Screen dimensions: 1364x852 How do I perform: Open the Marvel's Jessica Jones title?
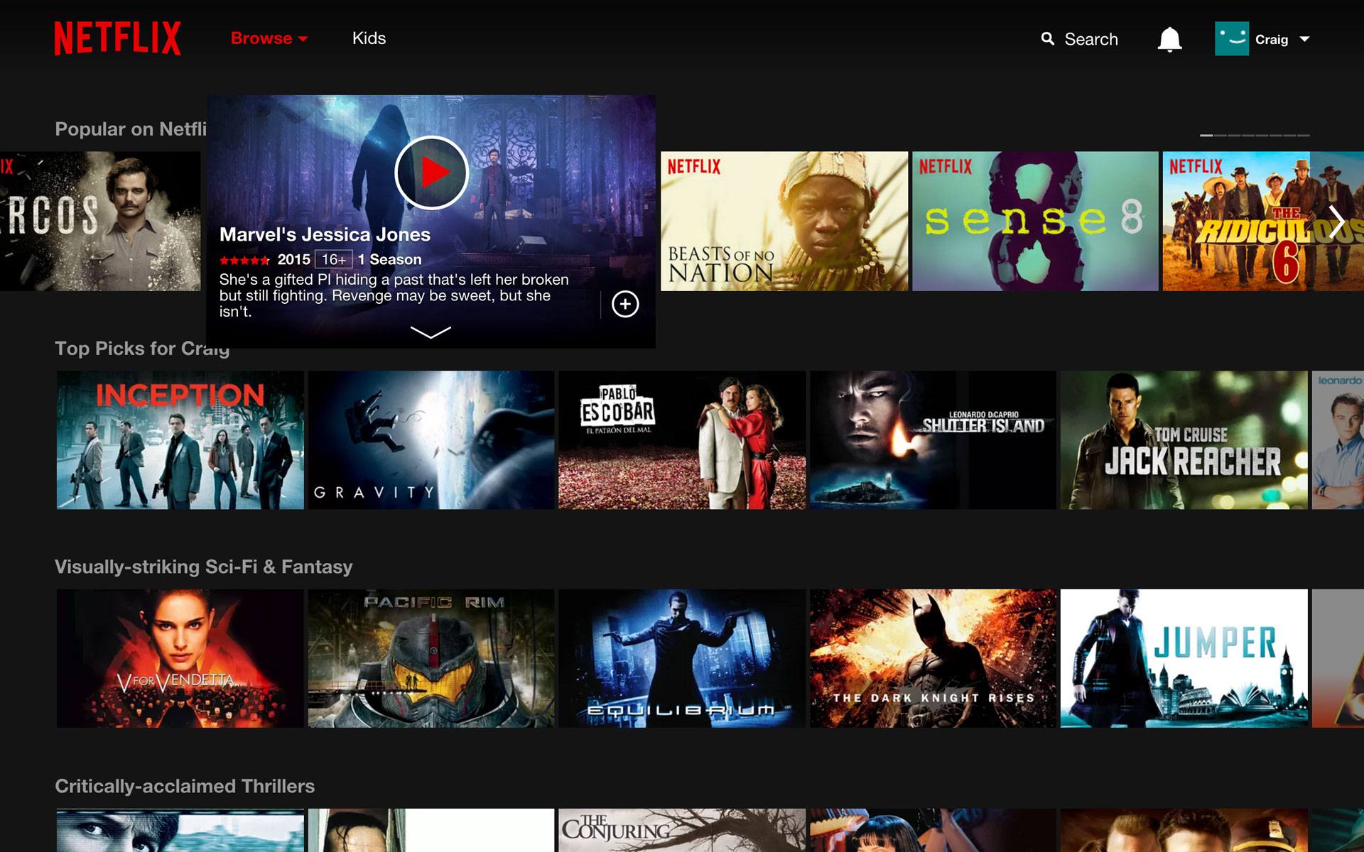(x=325, y=234)
